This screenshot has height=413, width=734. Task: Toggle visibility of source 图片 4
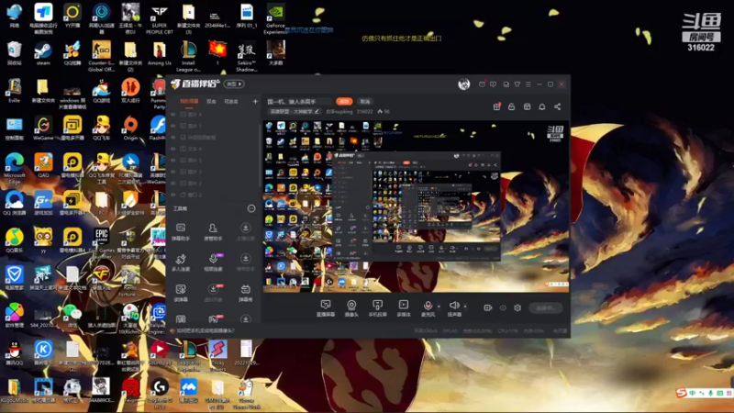pos(173,114)
